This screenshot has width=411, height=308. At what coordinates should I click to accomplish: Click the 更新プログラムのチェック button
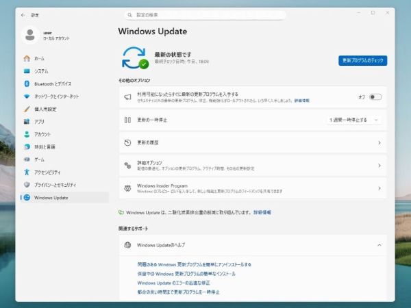(x=363, y=60)
